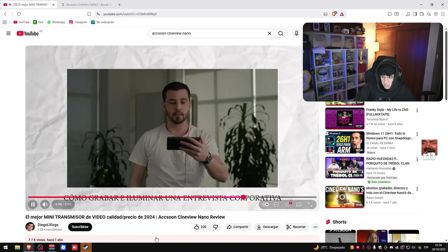Open the Brave VPN shield icon
Screen dimensions: 448x252
[x=436, y=14]
